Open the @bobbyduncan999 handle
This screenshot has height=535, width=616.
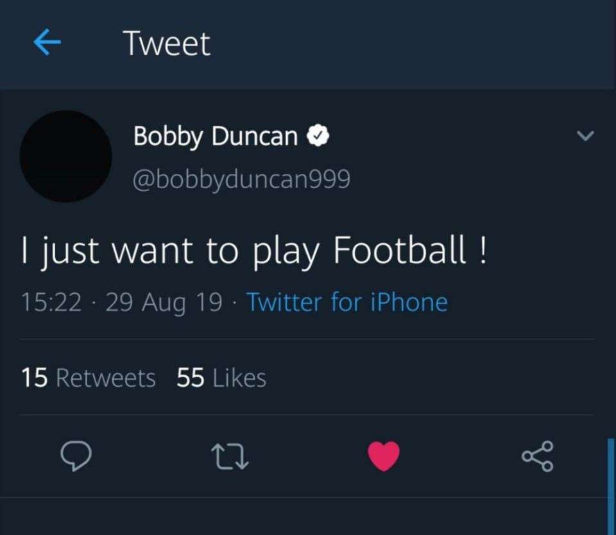coord(241,180)
